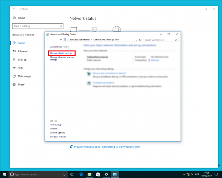Click the POR language indicator
The width and height of the screenshot is (222, 178).
coord(197,174)
